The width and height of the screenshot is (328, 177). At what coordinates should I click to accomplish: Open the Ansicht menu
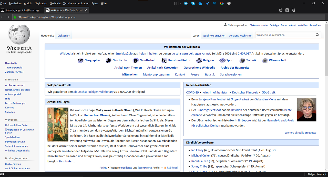28,3
